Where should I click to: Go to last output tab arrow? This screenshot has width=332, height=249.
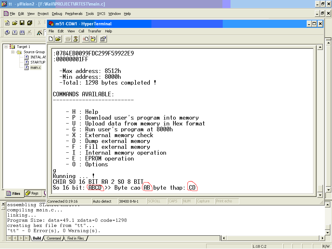coord(26,238)
